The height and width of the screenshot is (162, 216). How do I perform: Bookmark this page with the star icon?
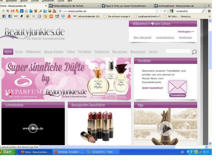tap(157, 11)
